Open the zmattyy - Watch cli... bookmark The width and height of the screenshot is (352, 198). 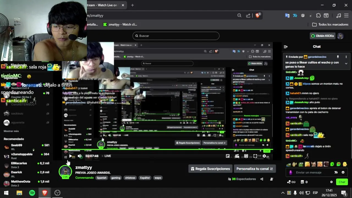[120, 24]
